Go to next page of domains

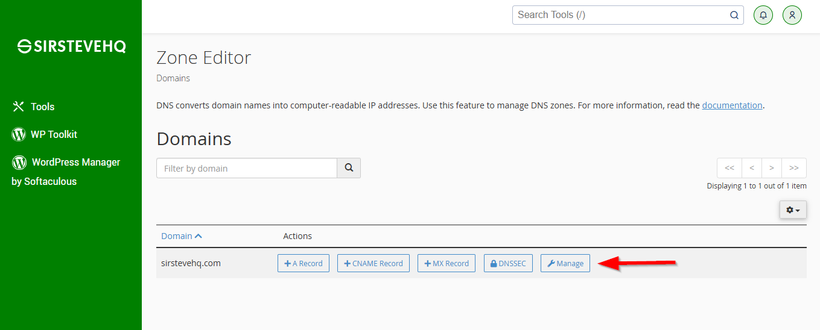772,168
